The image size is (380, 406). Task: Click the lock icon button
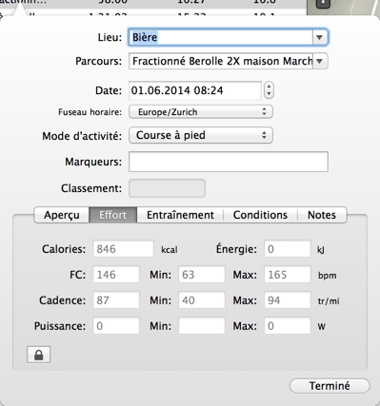pos(38,355)
